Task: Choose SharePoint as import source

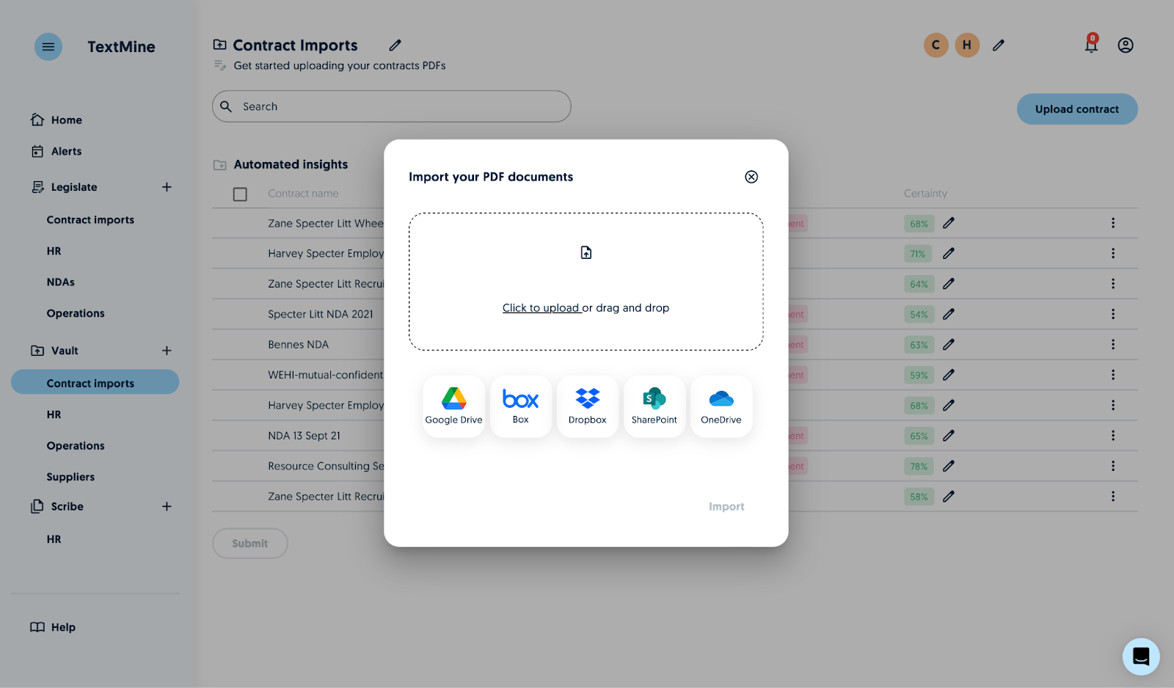Action: (x=654, y=406)
